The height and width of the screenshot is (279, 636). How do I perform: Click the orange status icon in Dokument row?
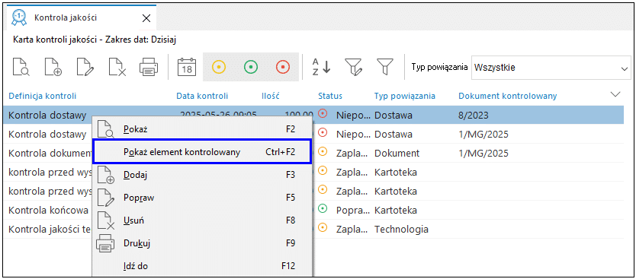(323, 151)
